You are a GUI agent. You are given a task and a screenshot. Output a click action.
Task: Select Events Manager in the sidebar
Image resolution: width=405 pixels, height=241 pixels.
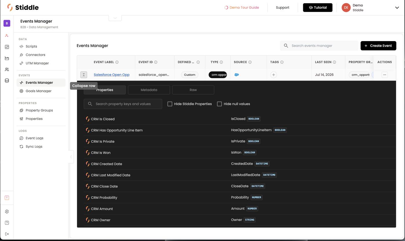[x=41, y=83]
